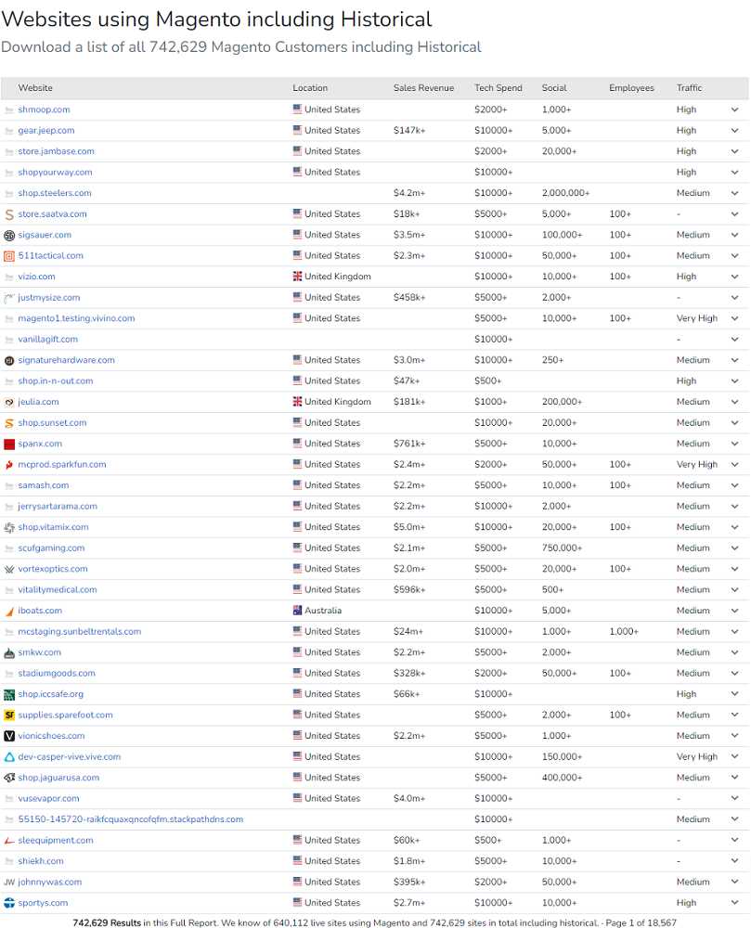Click the shop.sunset.com favicon

pos(9,422)
